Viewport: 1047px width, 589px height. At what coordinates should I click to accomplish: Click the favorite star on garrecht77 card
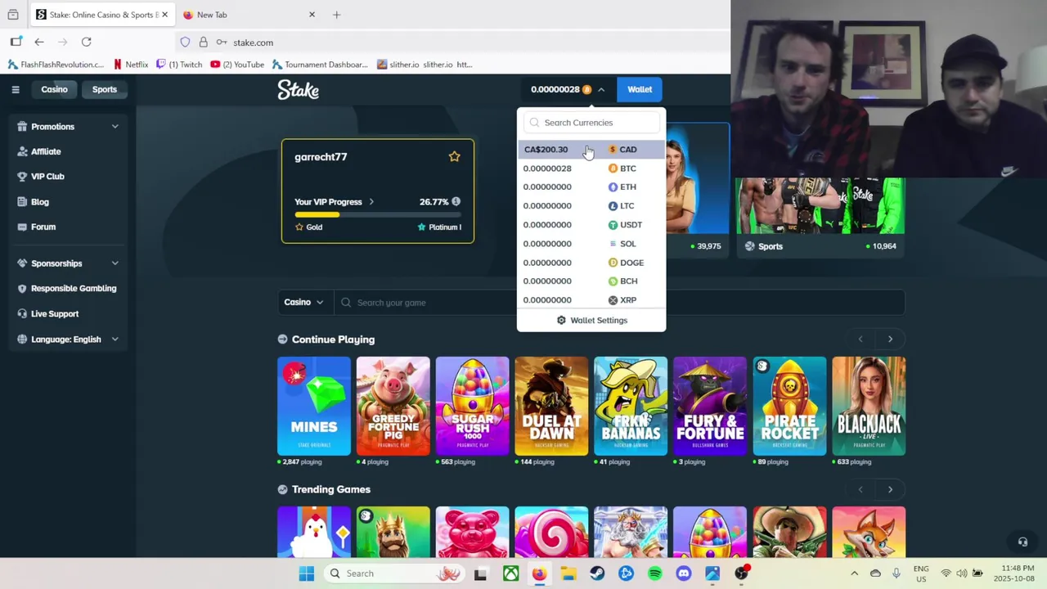tap(454, 156)
